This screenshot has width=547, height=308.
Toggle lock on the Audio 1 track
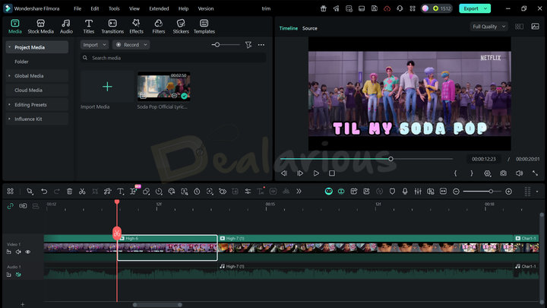click(9, 275)
